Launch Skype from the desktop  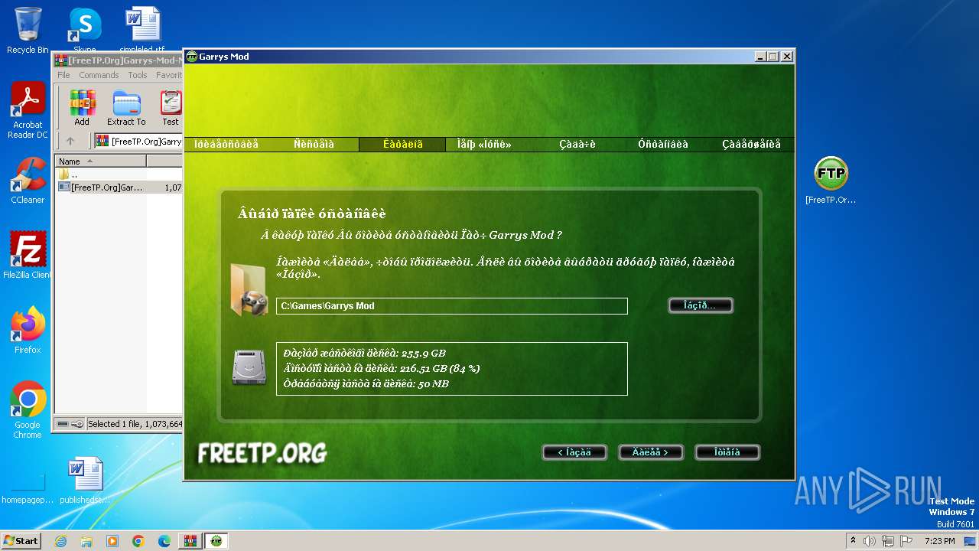click(84, 29)
